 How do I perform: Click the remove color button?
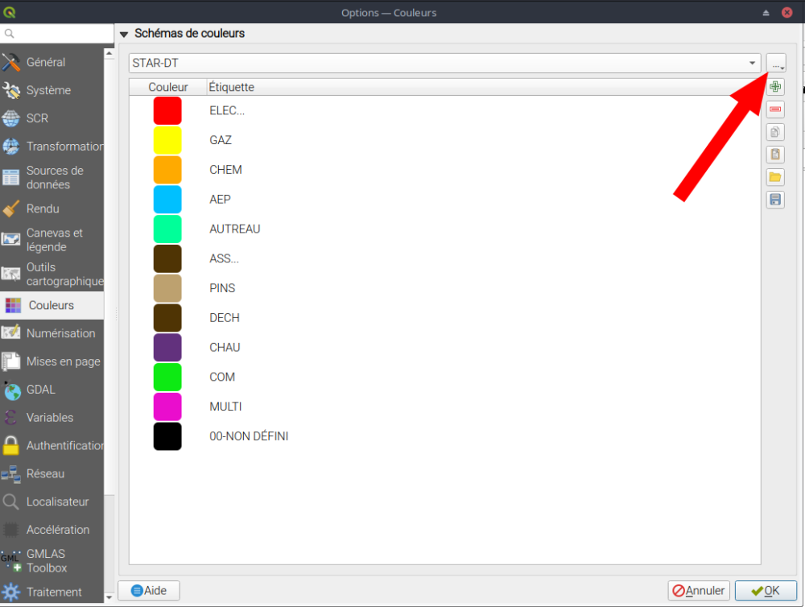click(775, 109)
